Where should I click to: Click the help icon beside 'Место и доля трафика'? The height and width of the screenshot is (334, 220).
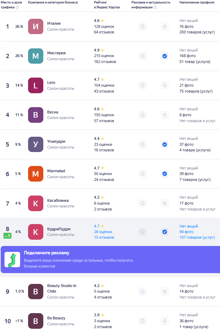[x=17, y=7]
